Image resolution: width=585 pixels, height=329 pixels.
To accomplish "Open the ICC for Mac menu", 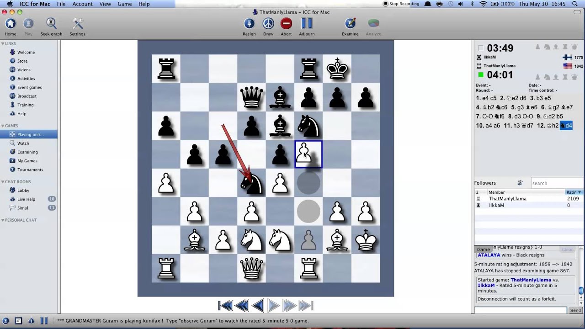I will coord(35,4).
